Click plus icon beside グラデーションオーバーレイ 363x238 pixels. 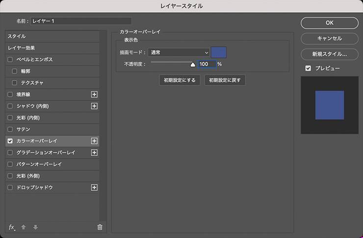95,153
